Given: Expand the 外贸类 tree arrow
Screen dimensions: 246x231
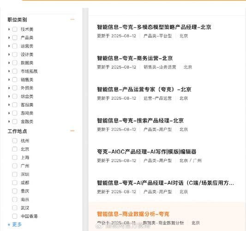Looking at the screenshot, I should tap(9, 88).
